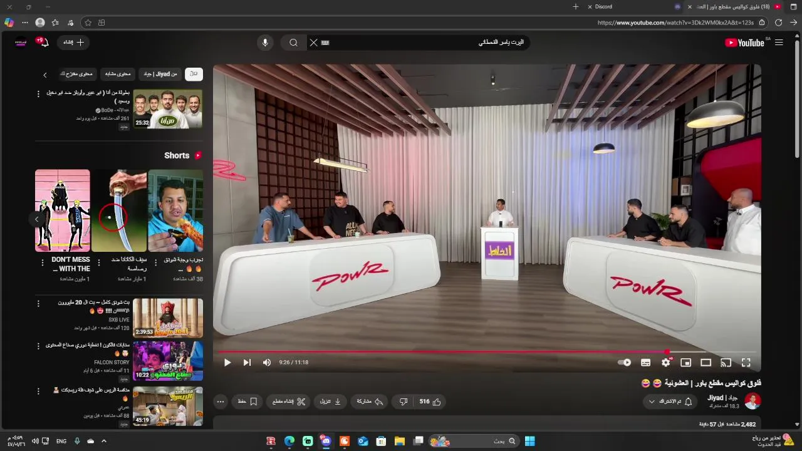Click the share (مشاركة) button
This screenshot has height=451, width=802.
[370, 402]
